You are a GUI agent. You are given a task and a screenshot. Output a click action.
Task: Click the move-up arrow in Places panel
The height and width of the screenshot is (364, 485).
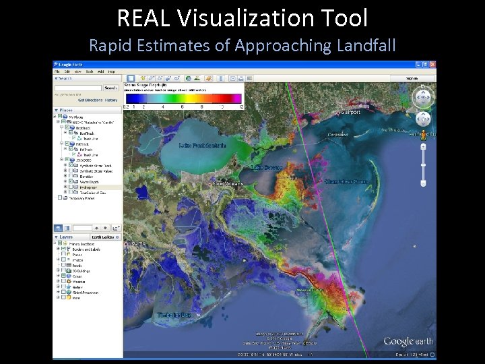[96, 228]
